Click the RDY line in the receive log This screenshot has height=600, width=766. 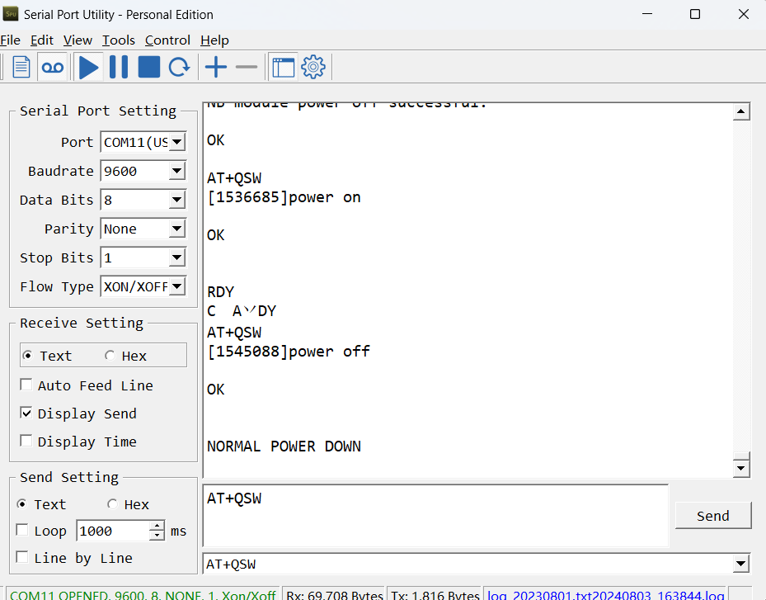pyautogui.click(x=220, y=292)
